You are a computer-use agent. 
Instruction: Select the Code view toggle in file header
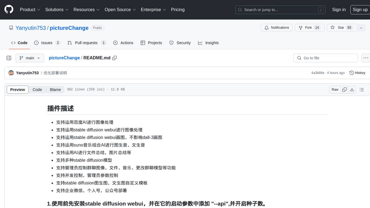click(x=37, y=90)
